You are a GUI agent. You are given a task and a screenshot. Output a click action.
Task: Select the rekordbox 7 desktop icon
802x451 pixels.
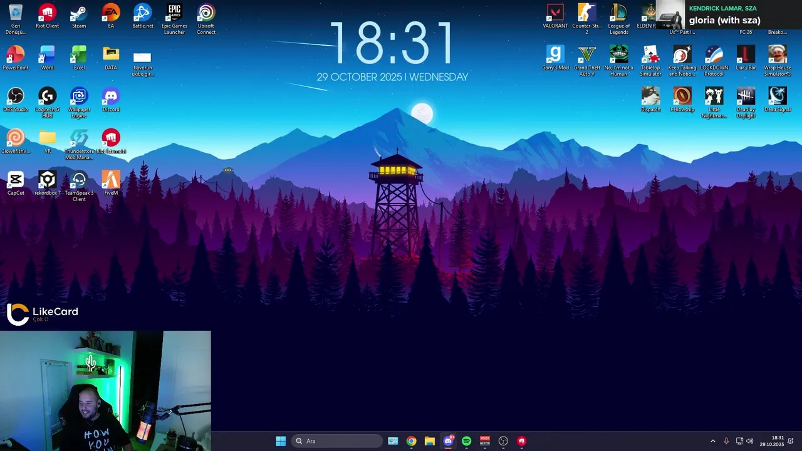[47, 184]
